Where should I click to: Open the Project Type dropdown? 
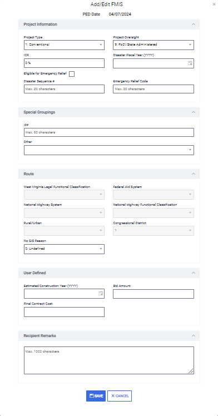(x=64, y=45)
